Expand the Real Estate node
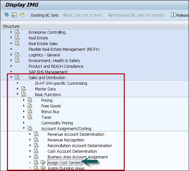The image size is (189, 171). click(x=11, y=38)
